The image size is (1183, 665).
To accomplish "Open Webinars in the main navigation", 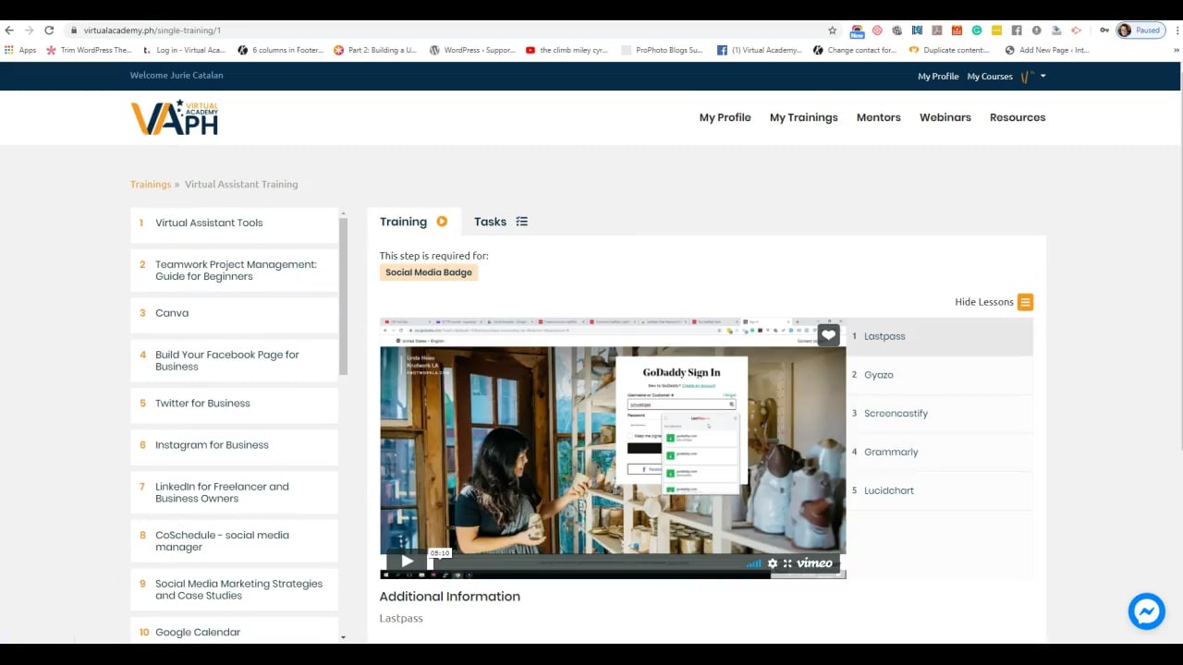I will 945,117.
